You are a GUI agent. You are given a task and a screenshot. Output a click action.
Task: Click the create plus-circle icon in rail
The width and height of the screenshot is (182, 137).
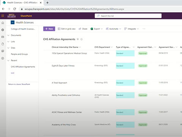tap(3, 58)
